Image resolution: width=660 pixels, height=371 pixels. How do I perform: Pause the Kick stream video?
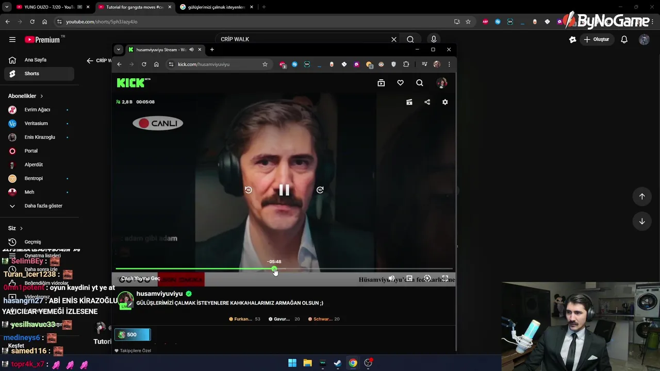[284, 190]
